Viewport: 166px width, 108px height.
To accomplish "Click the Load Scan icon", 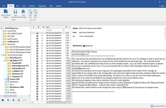I will click(x=35, y=11).
